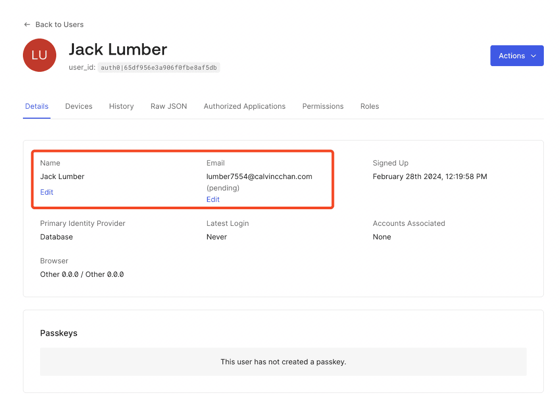Click the Name value Jack Lumber
The height and width of the screenshot is (394, 560).
(x=62, y=176)
